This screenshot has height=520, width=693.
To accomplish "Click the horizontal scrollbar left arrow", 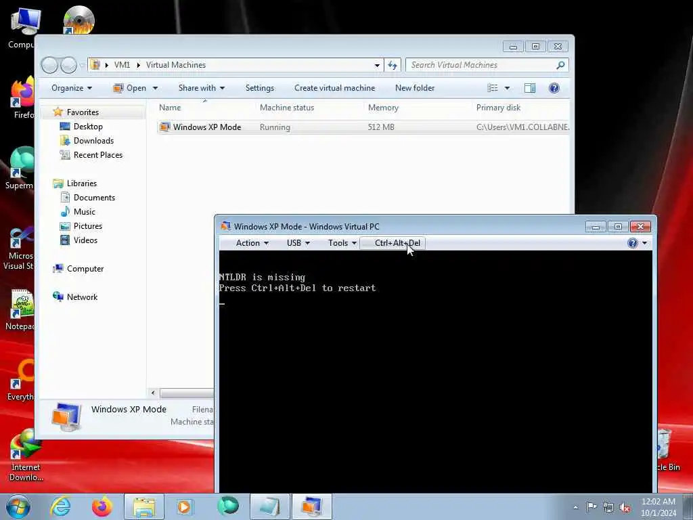I will 153,393.
